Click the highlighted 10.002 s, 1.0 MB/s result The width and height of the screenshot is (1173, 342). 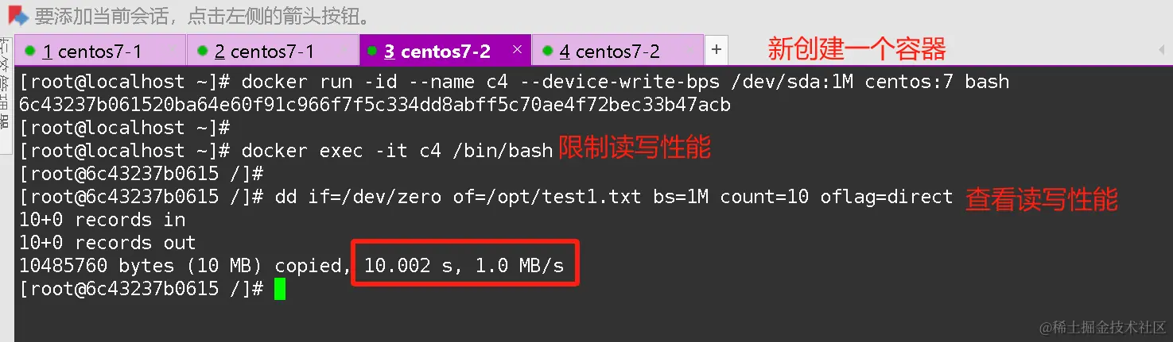coord(464,266)
